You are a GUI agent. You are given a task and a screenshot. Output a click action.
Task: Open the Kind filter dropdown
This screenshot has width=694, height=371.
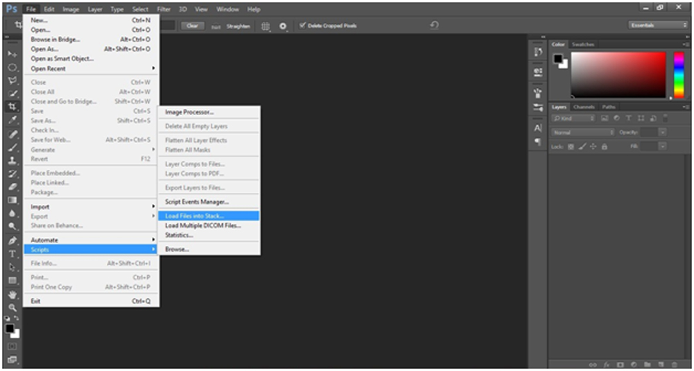coord(574,119)
